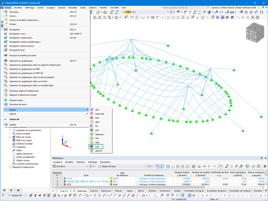Click Enregistrer sous... entry
This screenshot has height=201, width=268.
click(46, 34)
